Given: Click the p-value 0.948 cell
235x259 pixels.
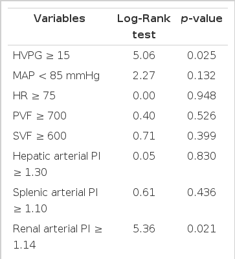Looking at the screenshot, I should click(201, 95).
